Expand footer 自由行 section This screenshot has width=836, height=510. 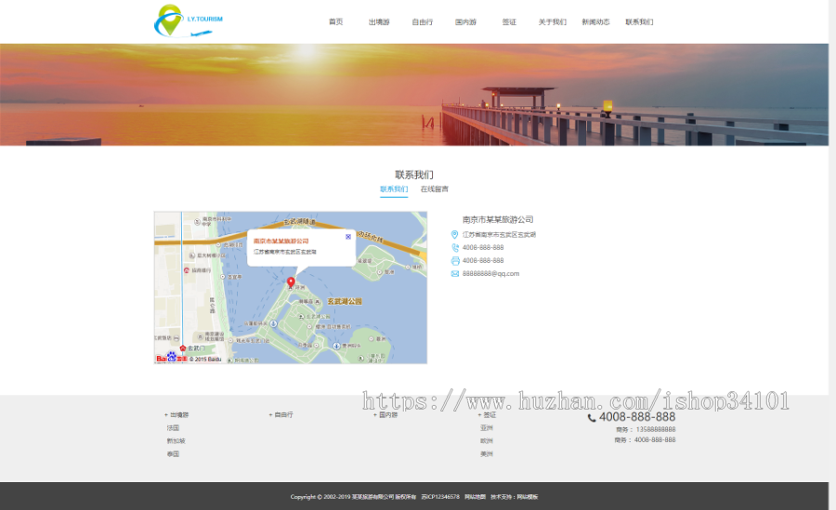point(281,414)
